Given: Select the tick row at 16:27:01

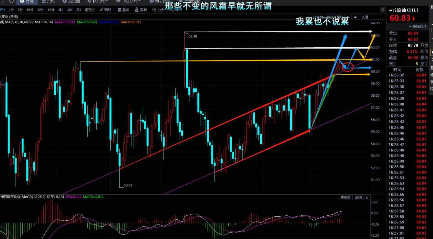Looking at the screenshot, I should (x=408, y=233).
